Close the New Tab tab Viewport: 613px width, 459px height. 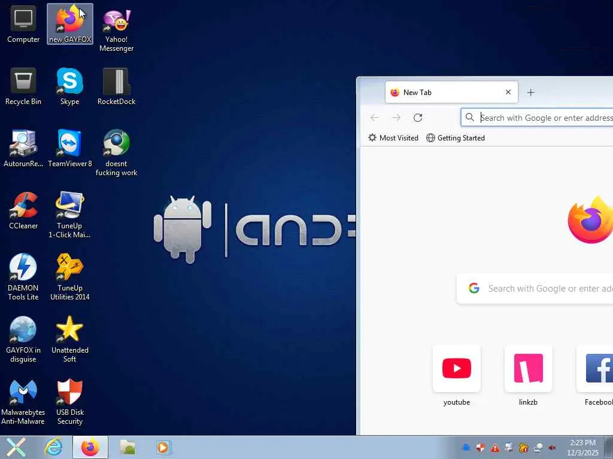(508, 92)
